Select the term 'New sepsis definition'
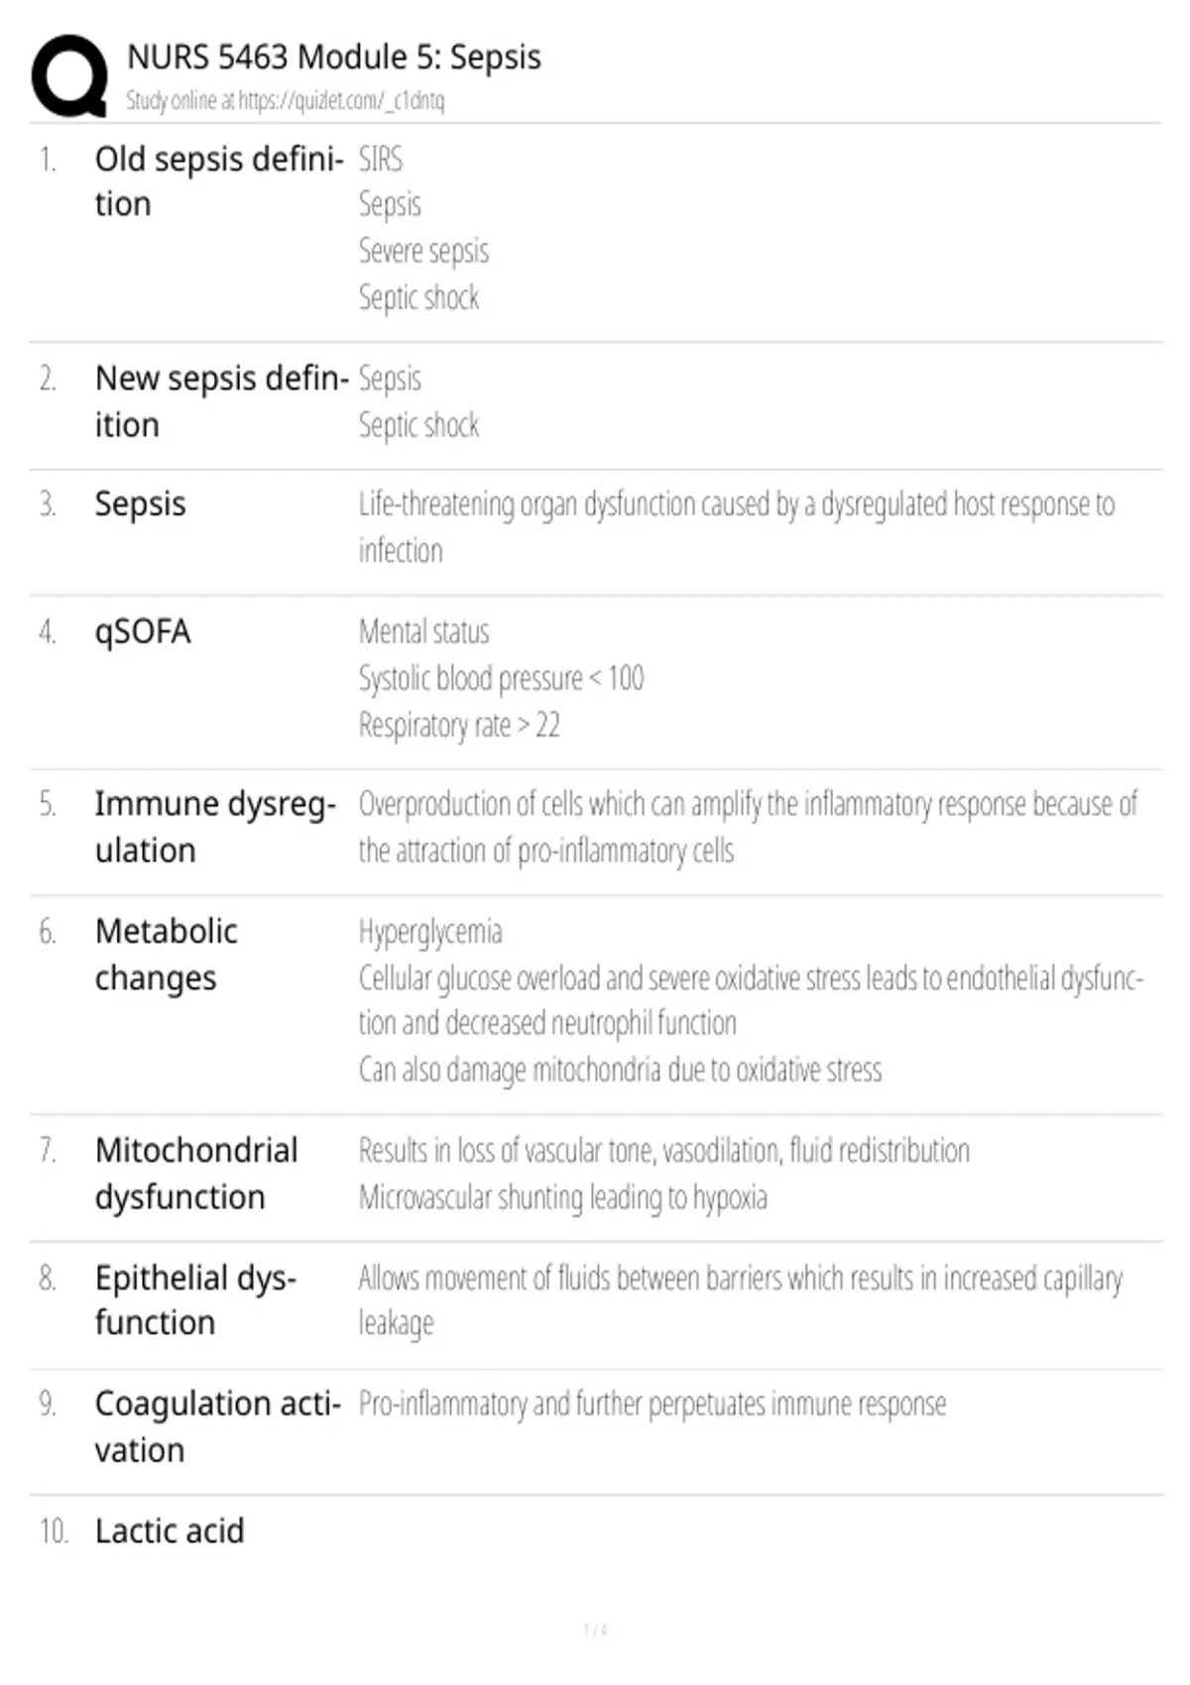1190x1685 pixels. click(x=222, y=400)
